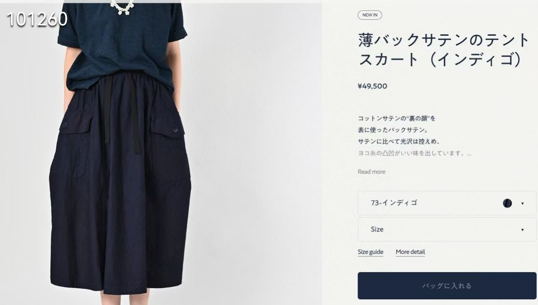Click the right skirt pocket flap
The width and height of the screenshot is (538, 305).
pos(167,128)
